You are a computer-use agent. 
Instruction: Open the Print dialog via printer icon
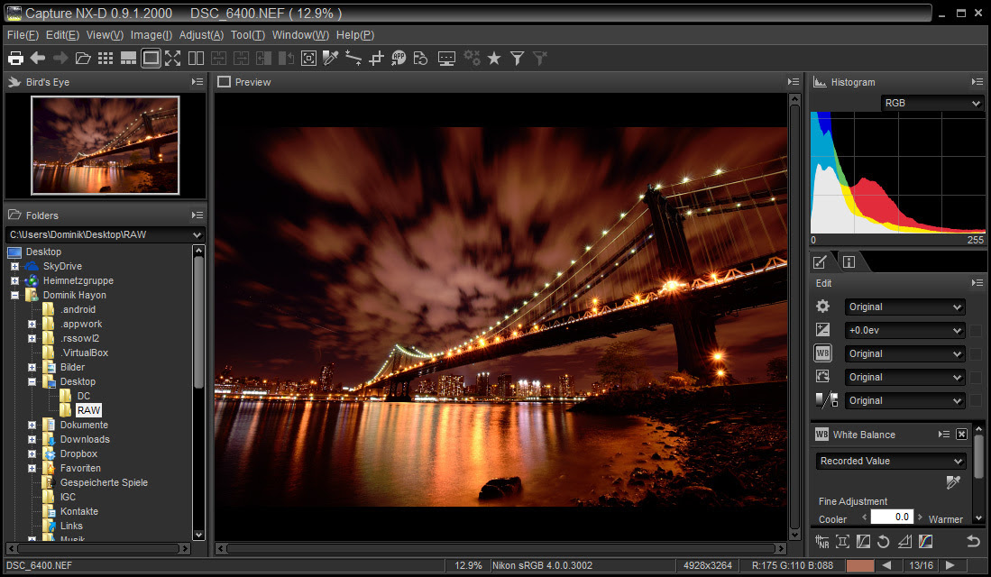tap(15, 58)
